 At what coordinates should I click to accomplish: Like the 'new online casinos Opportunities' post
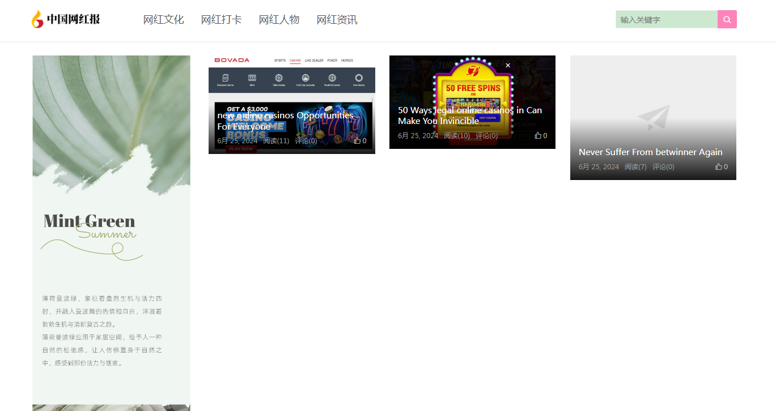click(360, 140)
